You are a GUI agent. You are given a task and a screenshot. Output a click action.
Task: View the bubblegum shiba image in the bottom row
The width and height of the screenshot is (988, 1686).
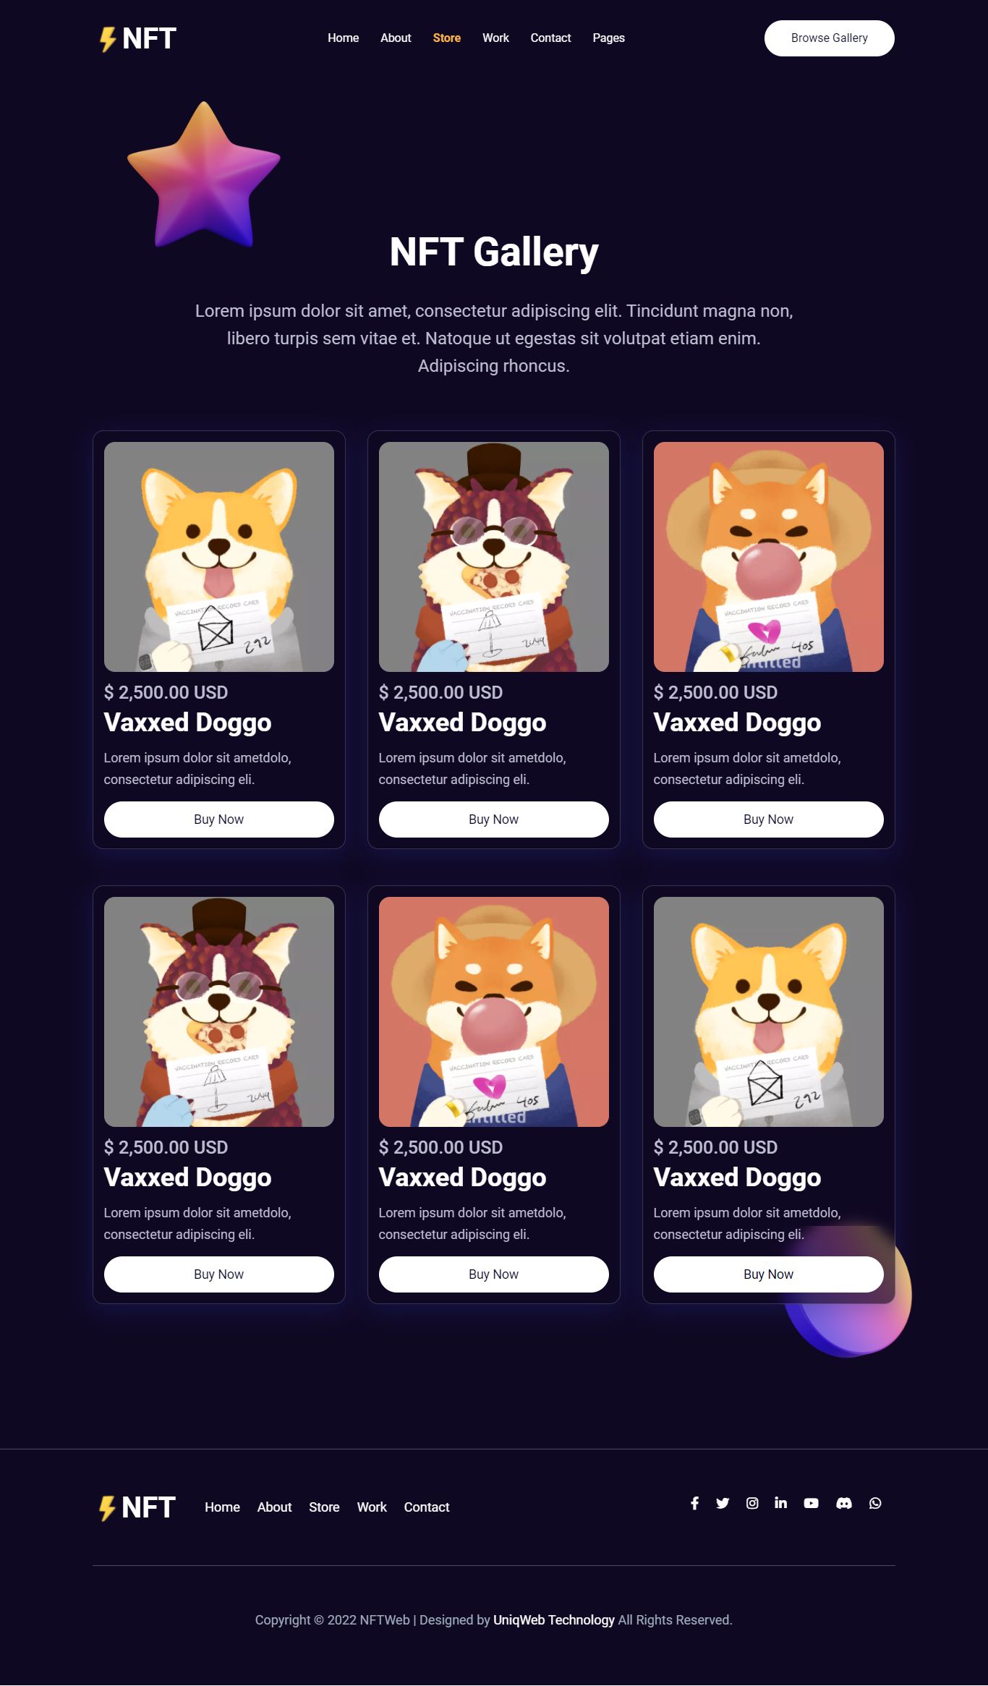coord(494,1012)
